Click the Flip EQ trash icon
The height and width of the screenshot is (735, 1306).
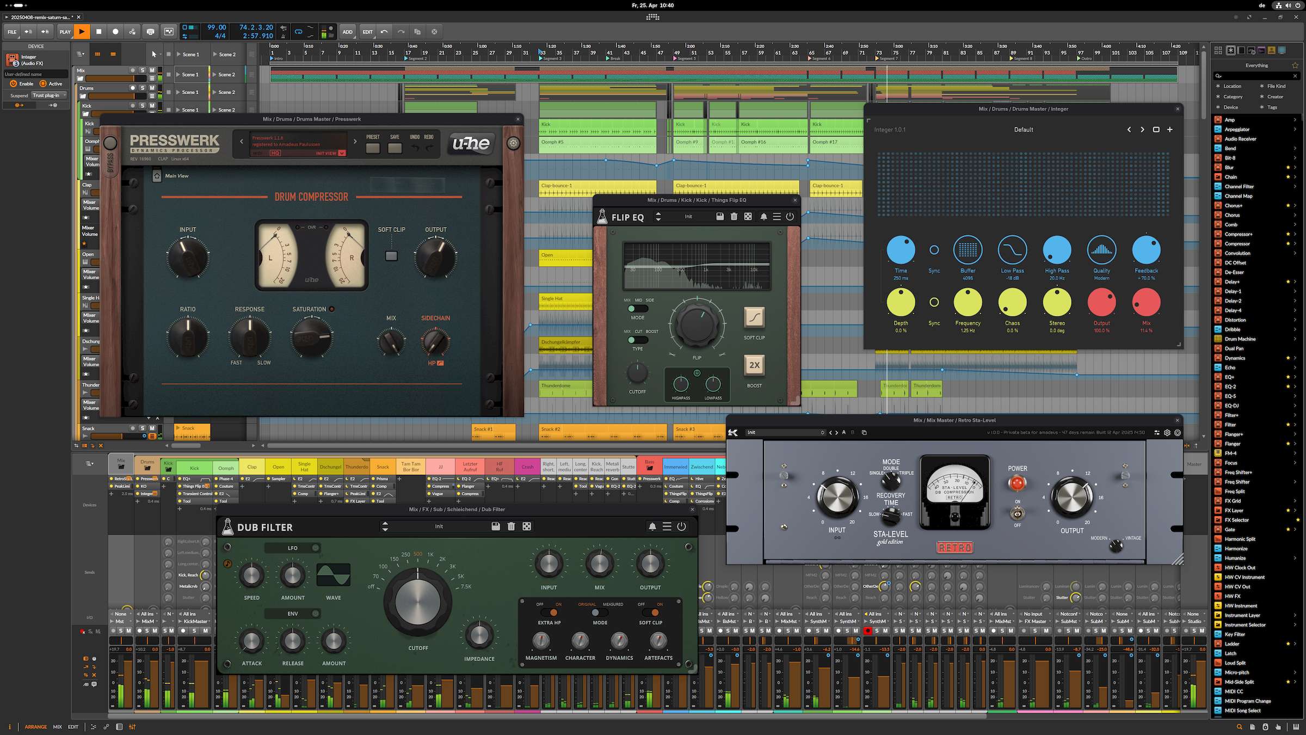(x=734, y=217)
